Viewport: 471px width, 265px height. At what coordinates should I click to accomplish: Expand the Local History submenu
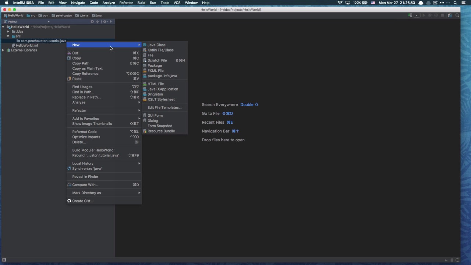tap(104, 163)
